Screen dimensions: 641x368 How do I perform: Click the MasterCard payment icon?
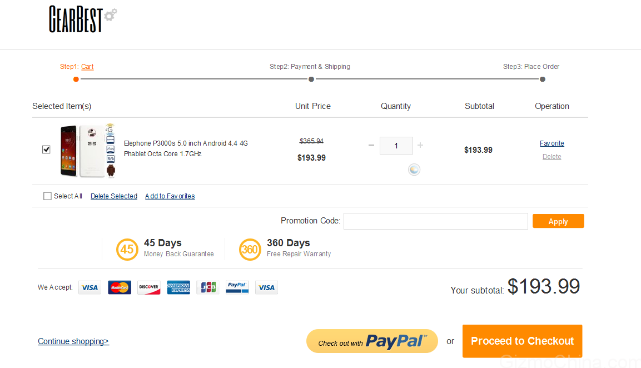pos(120,287)
